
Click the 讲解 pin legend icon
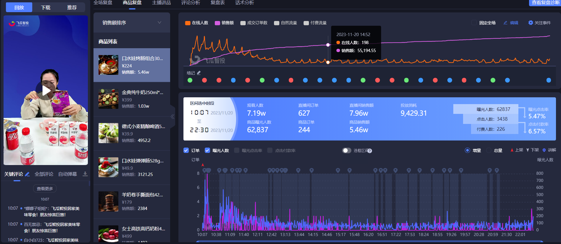pos(544,150)
